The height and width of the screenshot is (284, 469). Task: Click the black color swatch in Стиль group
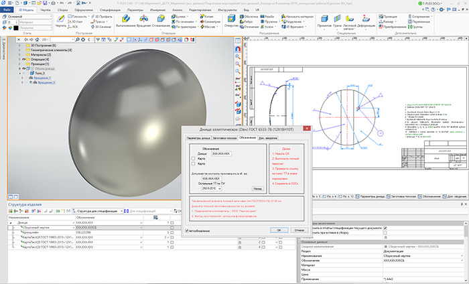pyautogui.click(x=16, y=28)
